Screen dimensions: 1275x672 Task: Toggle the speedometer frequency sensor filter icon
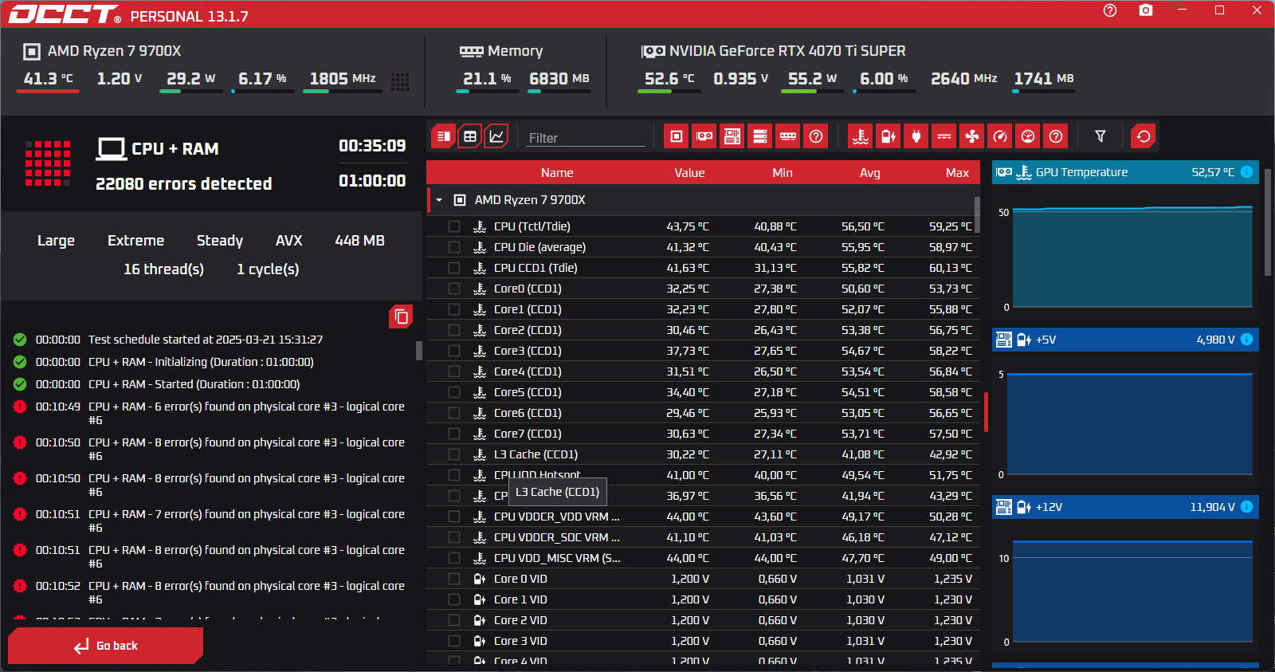tap(1000, 136)
